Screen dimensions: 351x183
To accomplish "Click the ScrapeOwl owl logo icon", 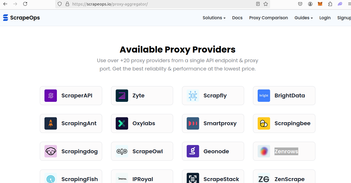I will pos(122,151).
